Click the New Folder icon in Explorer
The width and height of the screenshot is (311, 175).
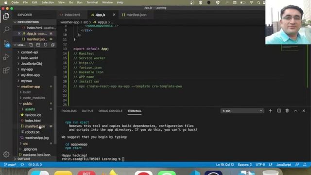38,45
